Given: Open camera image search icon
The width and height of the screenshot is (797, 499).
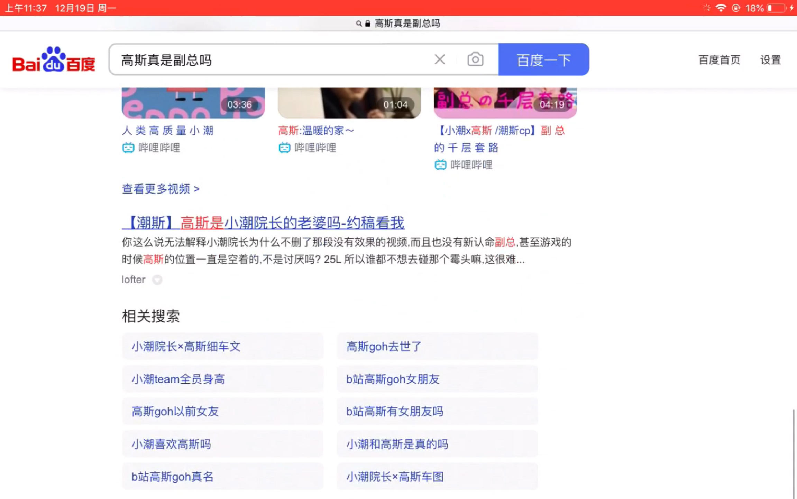Looking at the screenshot, I should (x=475, y=59).
